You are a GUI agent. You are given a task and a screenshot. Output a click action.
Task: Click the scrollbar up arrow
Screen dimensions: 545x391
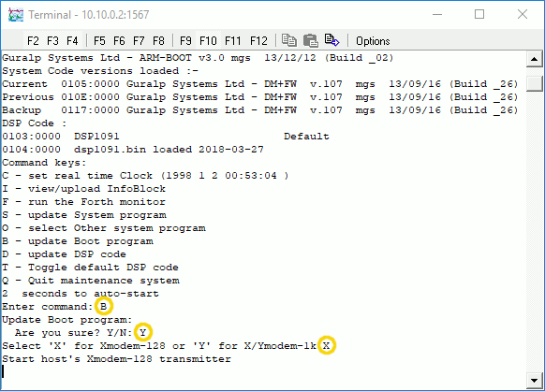click(x=534, y=59)
